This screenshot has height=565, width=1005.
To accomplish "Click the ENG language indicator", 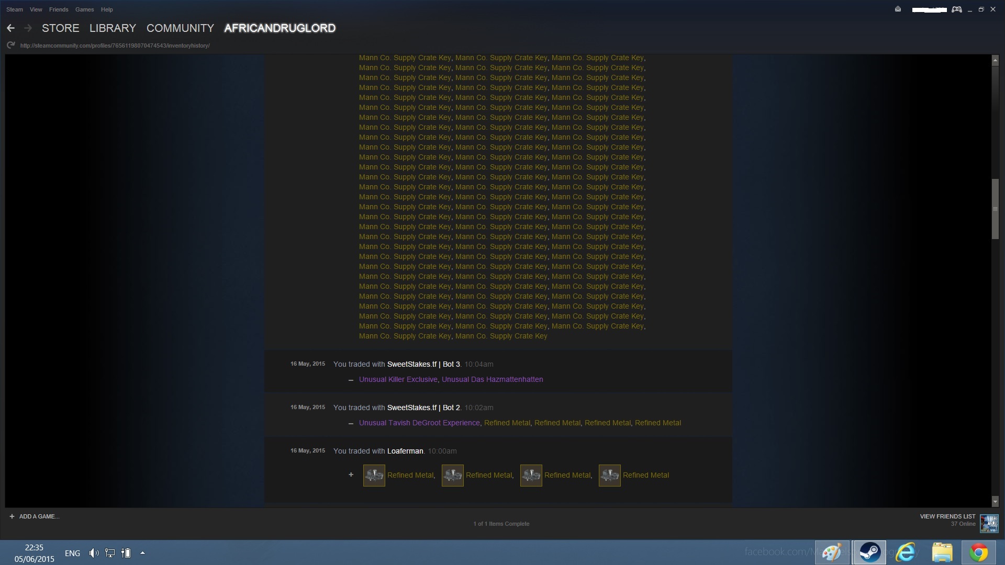I will pyautogui.click(x=72, y=553).
